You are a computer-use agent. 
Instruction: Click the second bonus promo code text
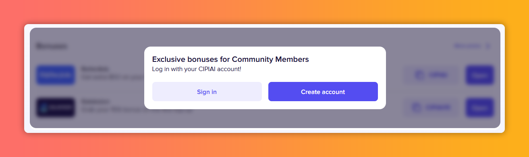(439, 108)
